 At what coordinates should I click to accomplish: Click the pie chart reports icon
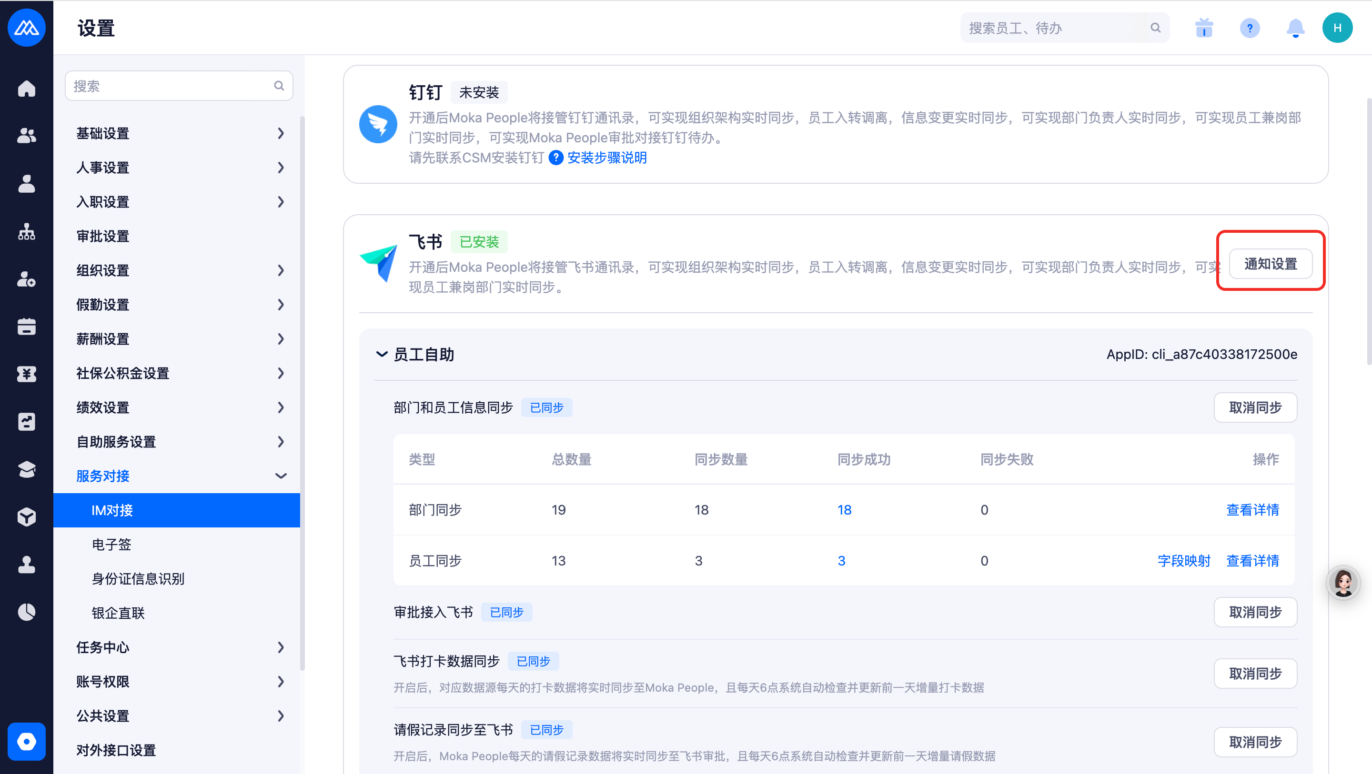27,612
